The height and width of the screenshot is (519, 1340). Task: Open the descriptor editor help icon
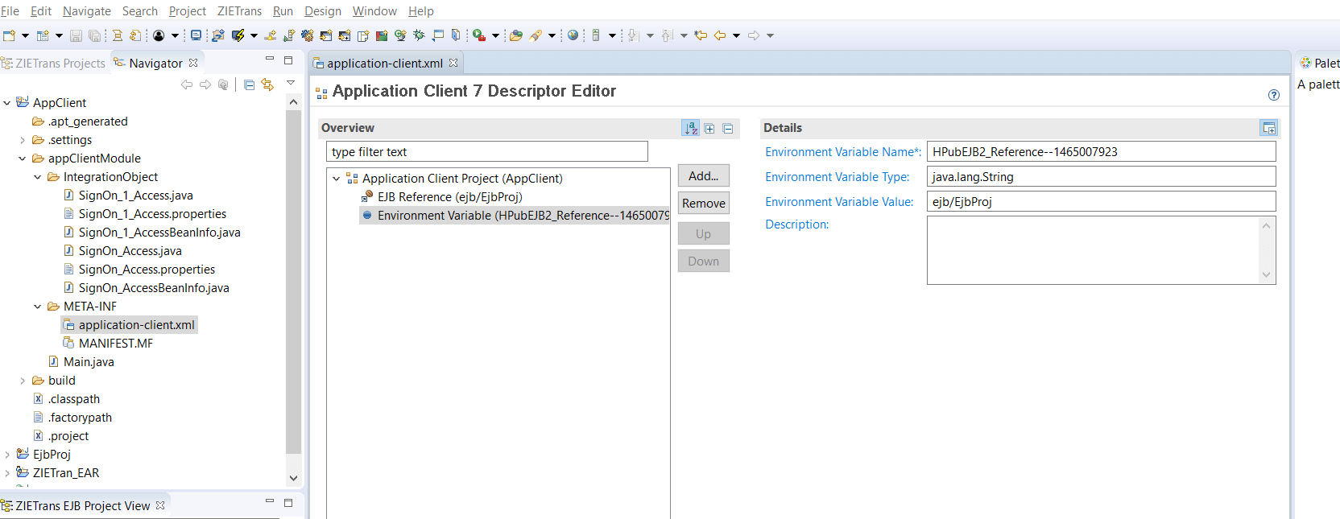pyautogui.click(x=1273, y=95)
